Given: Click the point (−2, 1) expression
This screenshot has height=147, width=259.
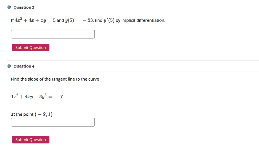Looking at the screenshot, I should (x=44, y=114).
